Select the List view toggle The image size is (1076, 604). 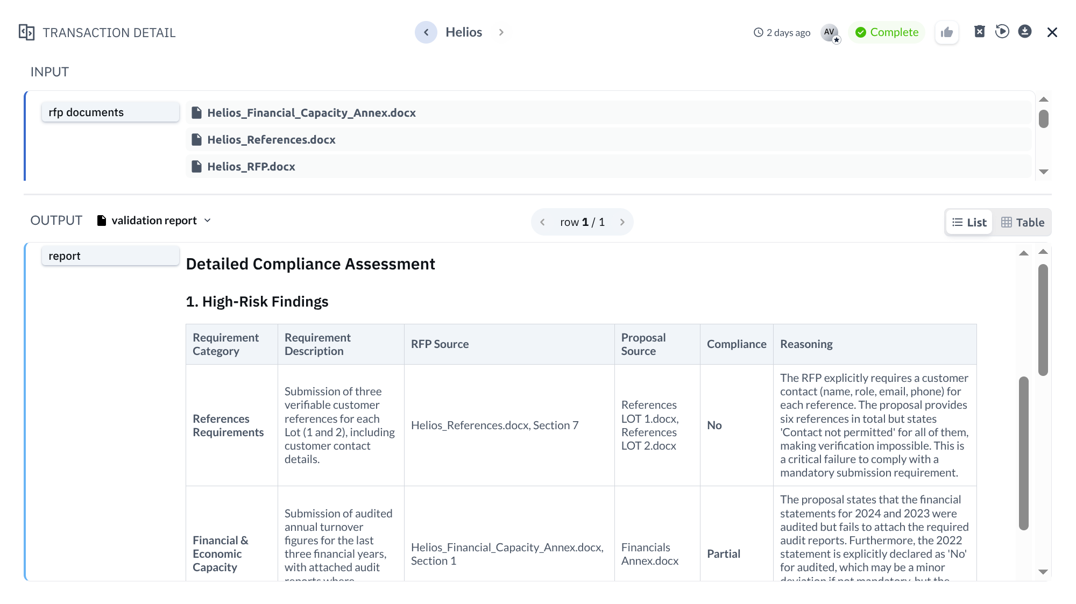pyautogui.click(x=968, y=222)
